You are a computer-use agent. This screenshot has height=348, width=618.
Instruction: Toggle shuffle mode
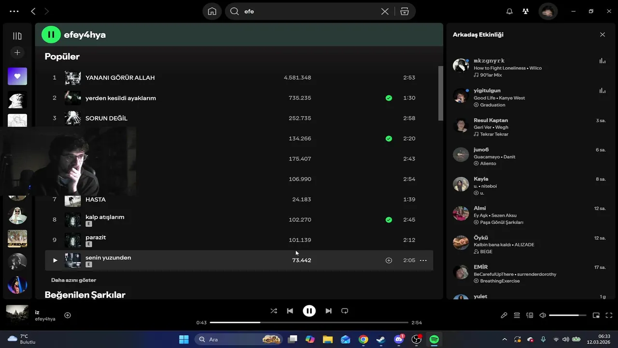coord(274,311)
